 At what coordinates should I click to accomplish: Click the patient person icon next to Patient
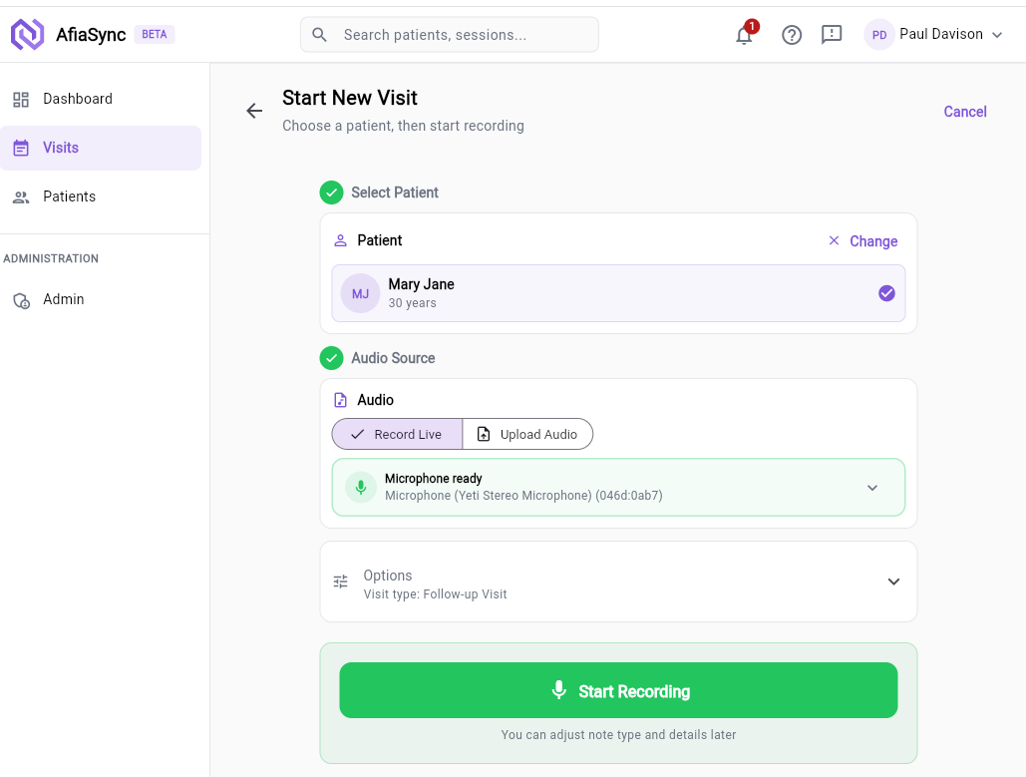[x=340, y=239]
